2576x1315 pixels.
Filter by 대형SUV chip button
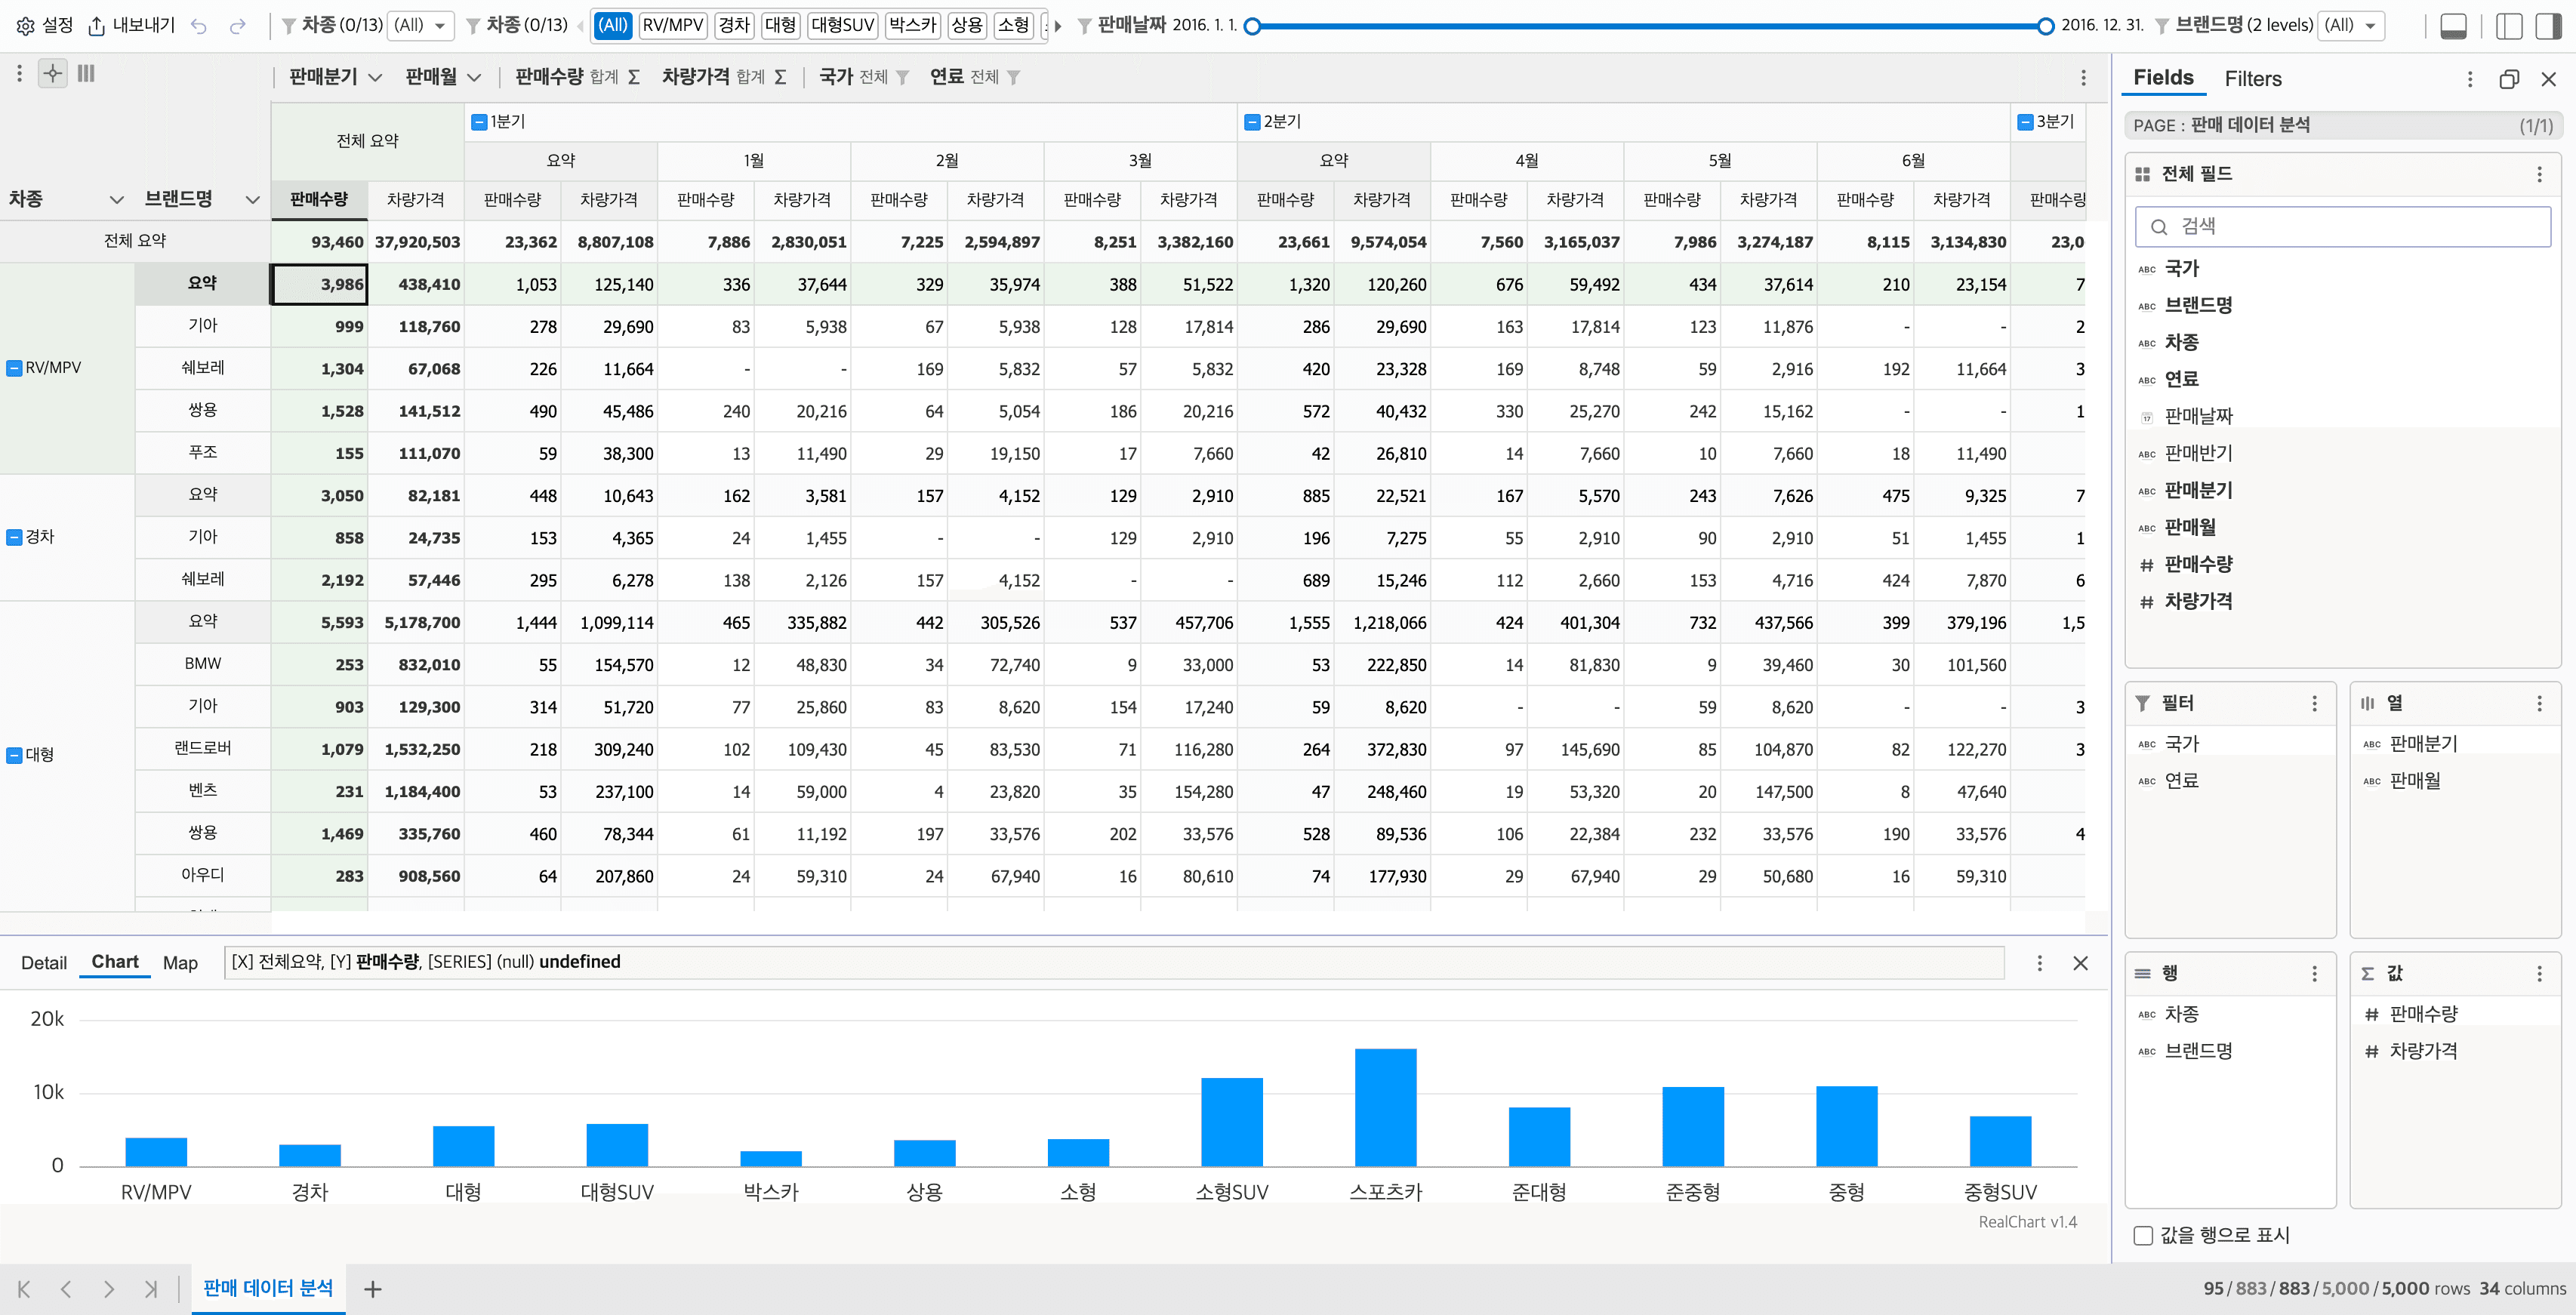[x=843, y=26]
